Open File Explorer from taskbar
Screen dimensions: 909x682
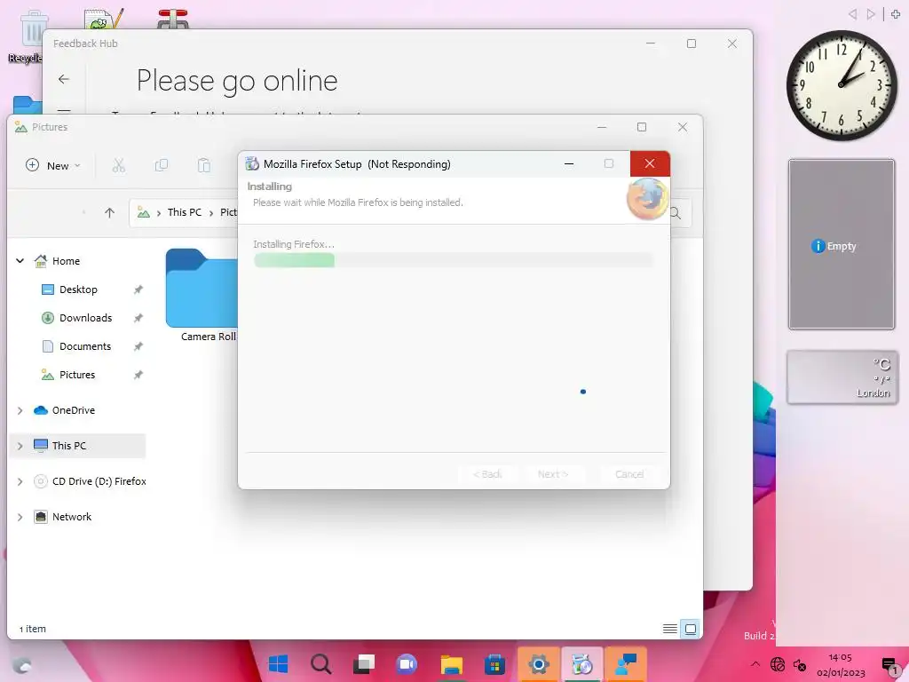[x=451, y=664]
